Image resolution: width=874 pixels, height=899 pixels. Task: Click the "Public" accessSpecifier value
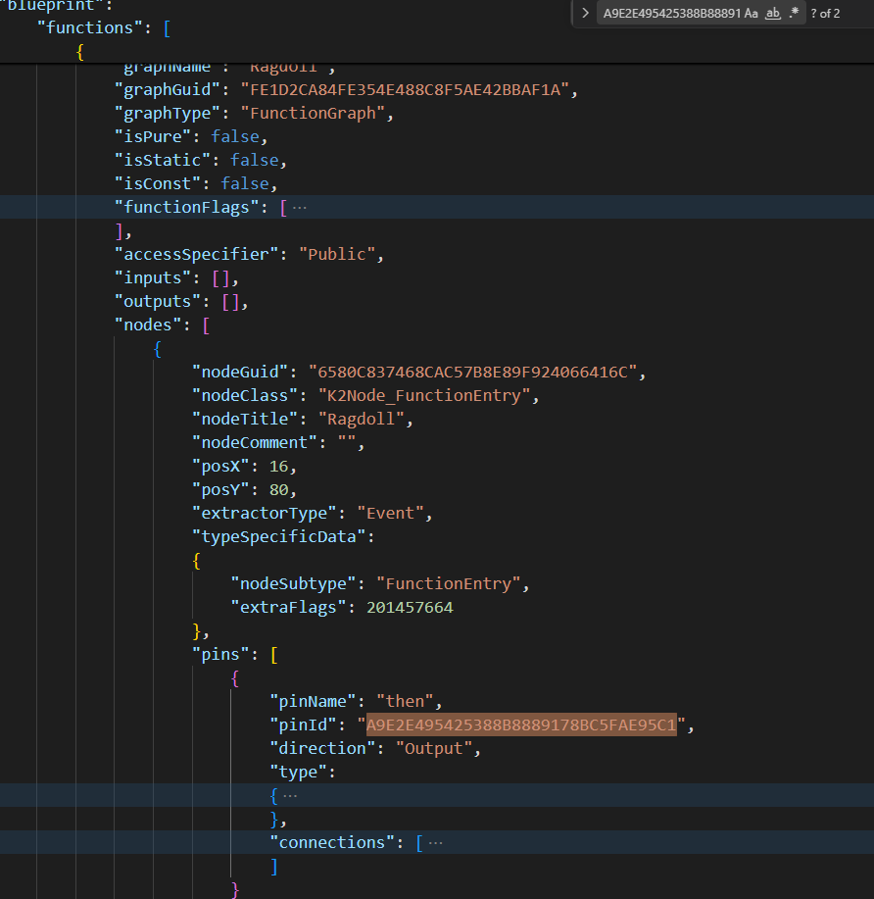click(x=339, y=255)
